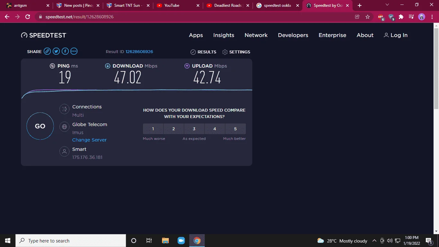Close the New posts tab
439x247 pixels.
(x=98, y=5)
